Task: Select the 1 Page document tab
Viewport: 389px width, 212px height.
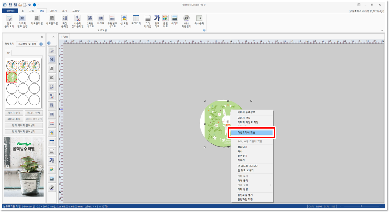Action: pyautogui.click(x=64, y=37)
